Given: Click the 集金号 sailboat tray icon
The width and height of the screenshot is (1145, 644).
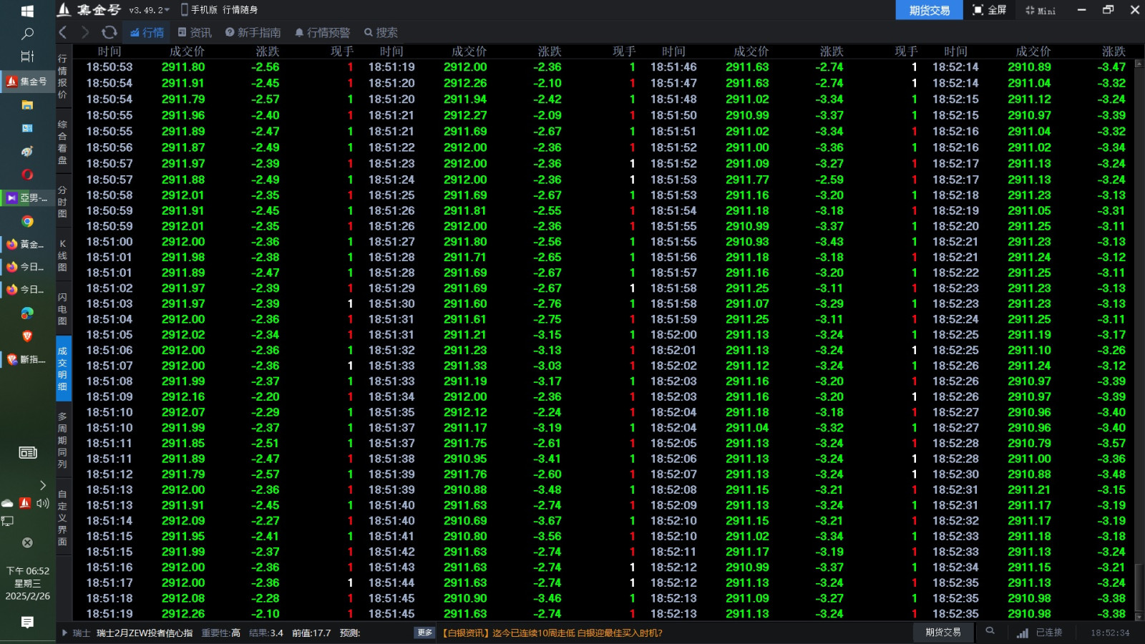Looking at the screenshot, I should point(25,503).
